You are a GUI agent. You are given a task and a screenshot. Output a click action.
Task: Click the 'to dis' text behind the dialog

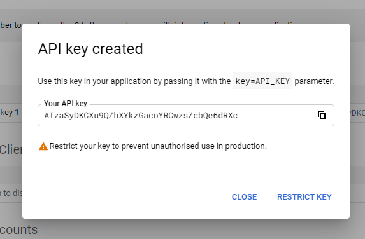[x=11, y=193]
